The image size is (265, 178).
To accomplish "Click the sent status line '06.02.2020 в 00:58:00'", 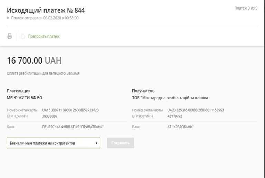I will [x=45, y=18].
